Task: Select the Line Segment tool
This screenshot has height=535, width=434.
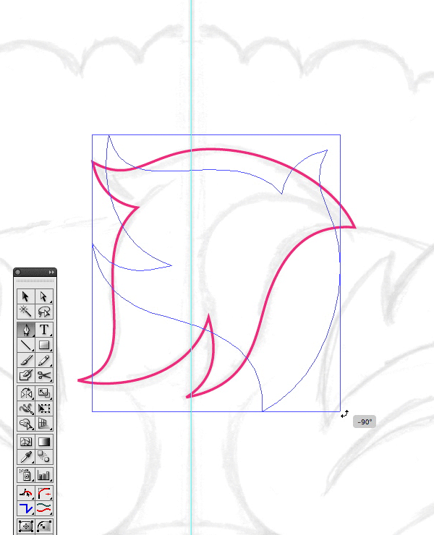Action: (26, 345)
